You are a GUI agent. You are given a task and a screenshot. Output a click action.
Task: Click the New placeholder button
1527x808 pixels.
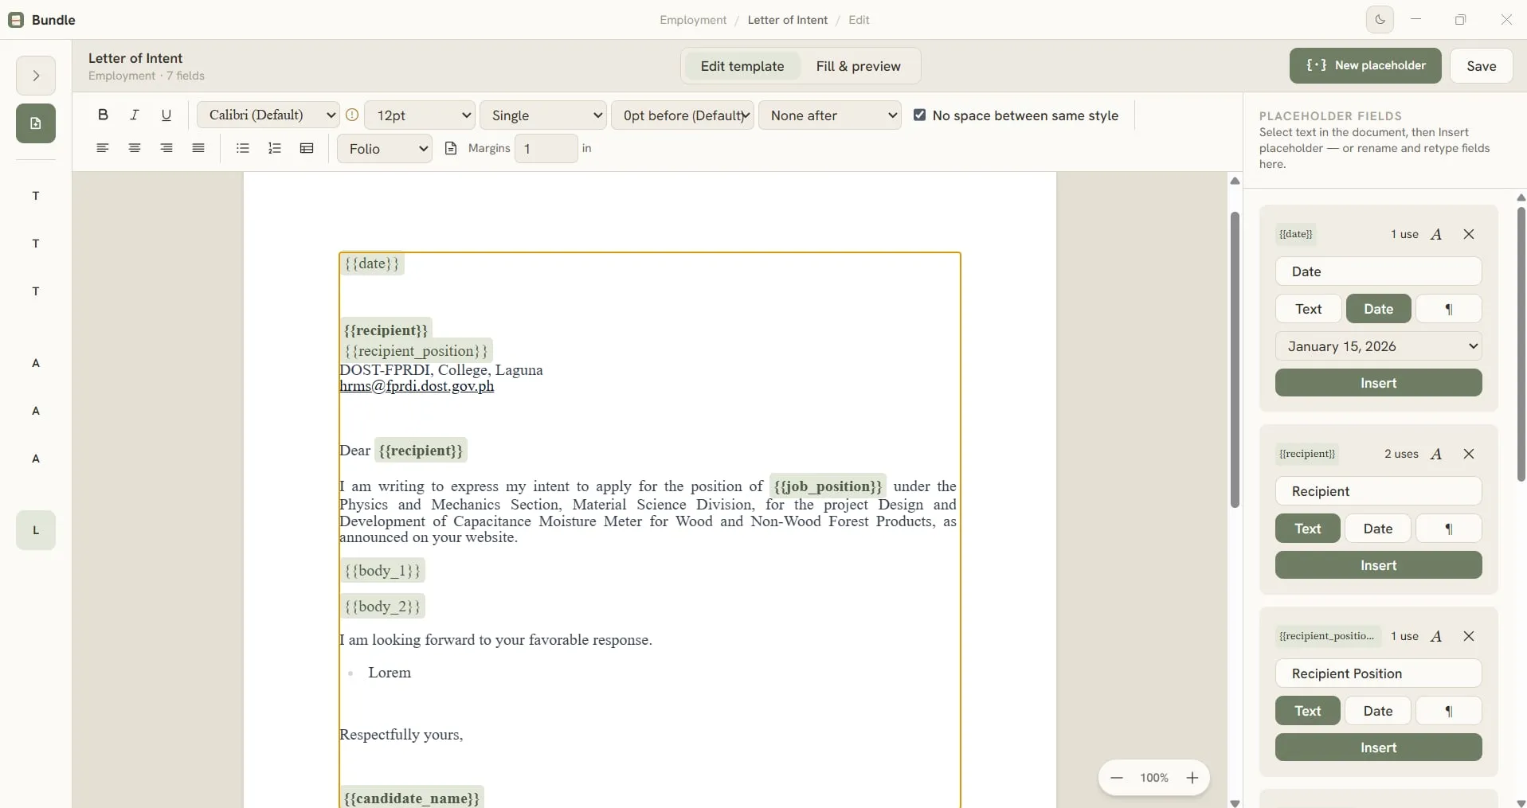pyautogui.click(x=1365, y=65)
